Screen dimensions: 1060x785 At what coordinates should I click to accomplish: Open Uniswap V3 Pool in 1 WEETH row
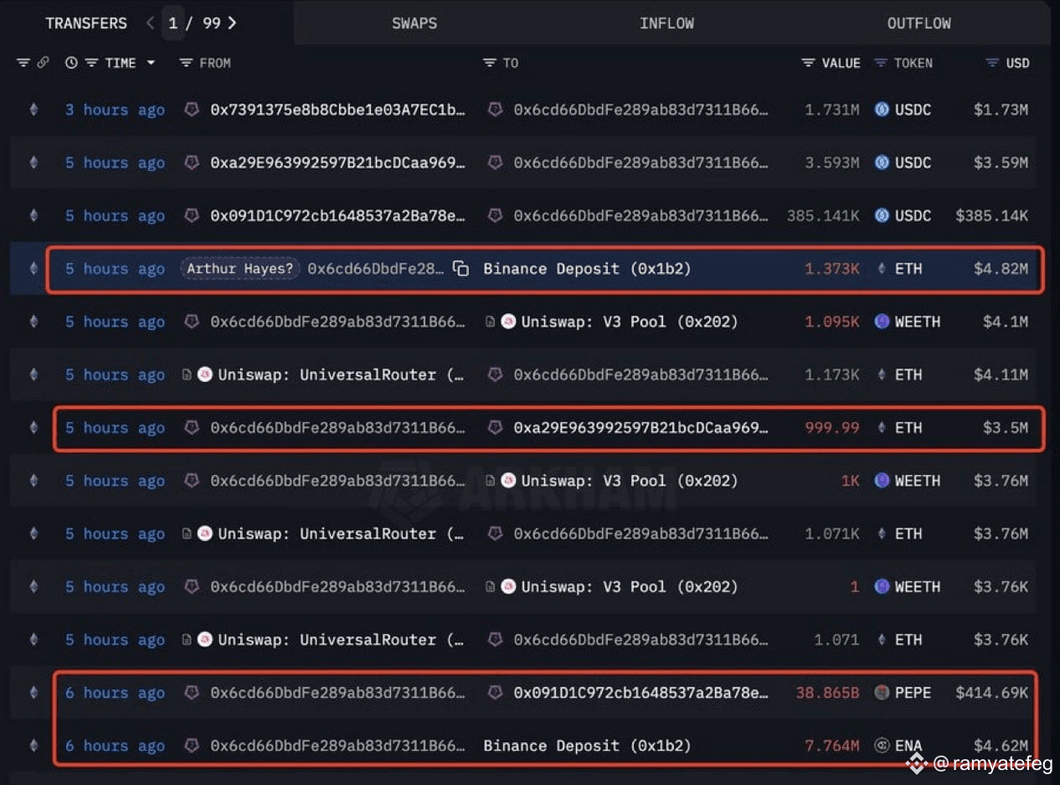click(x=630, y=586)
